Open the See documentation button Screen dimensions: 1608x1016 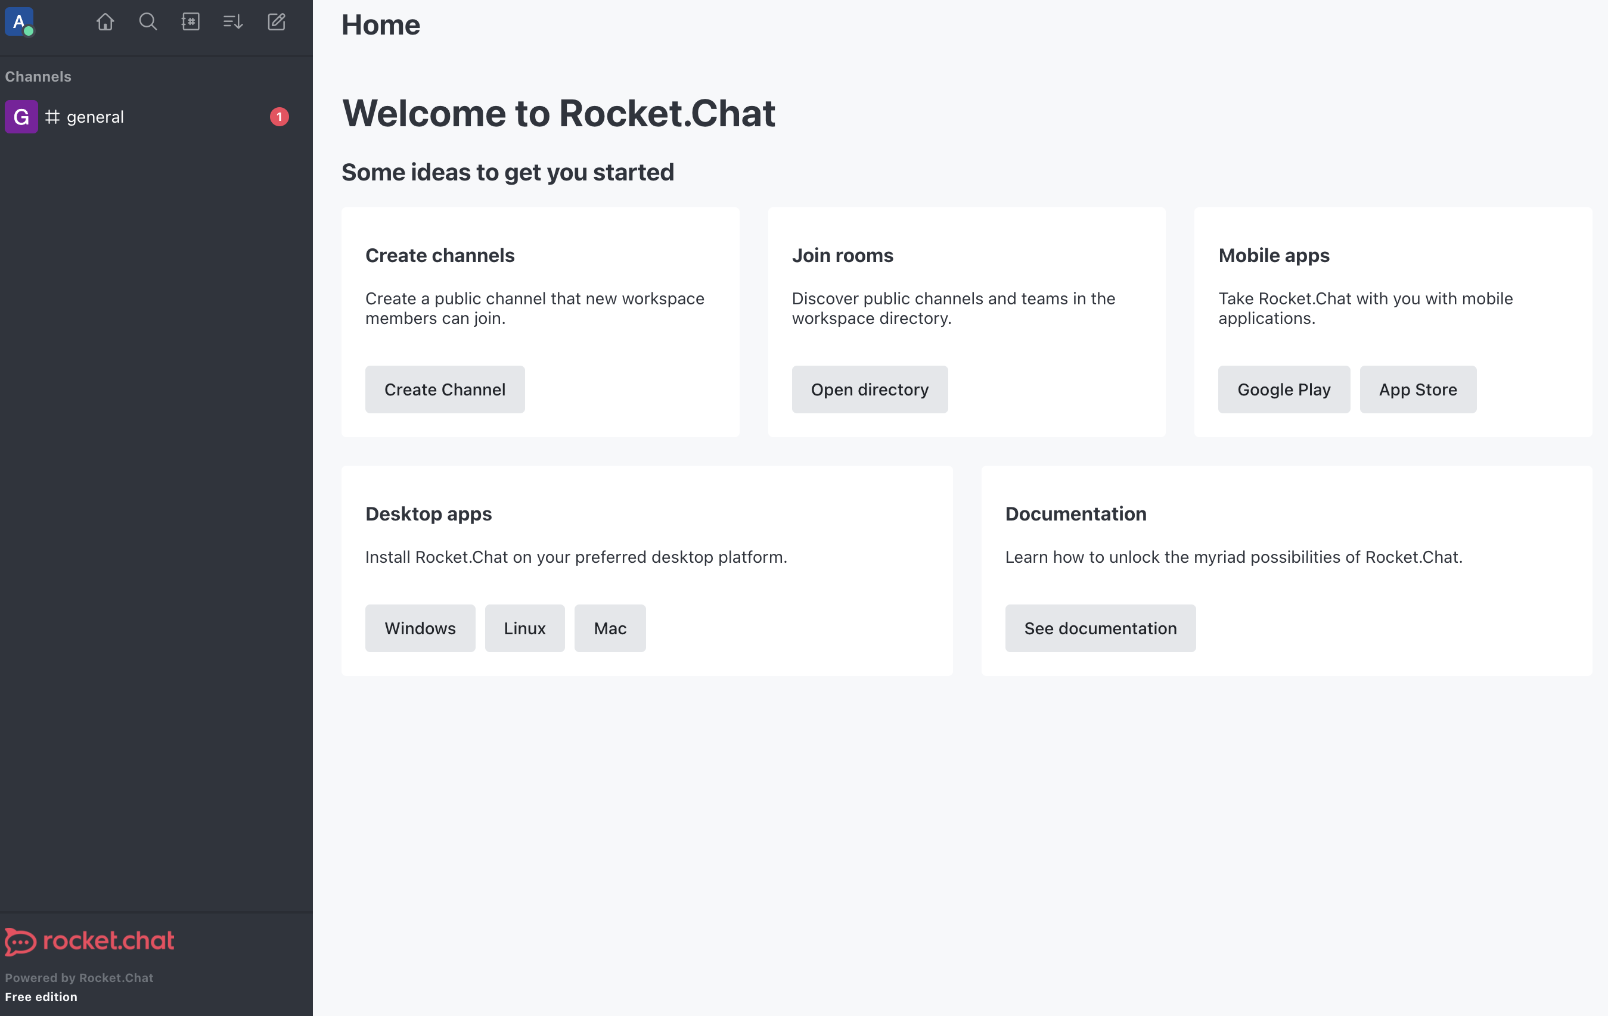tap(1100, 628)
